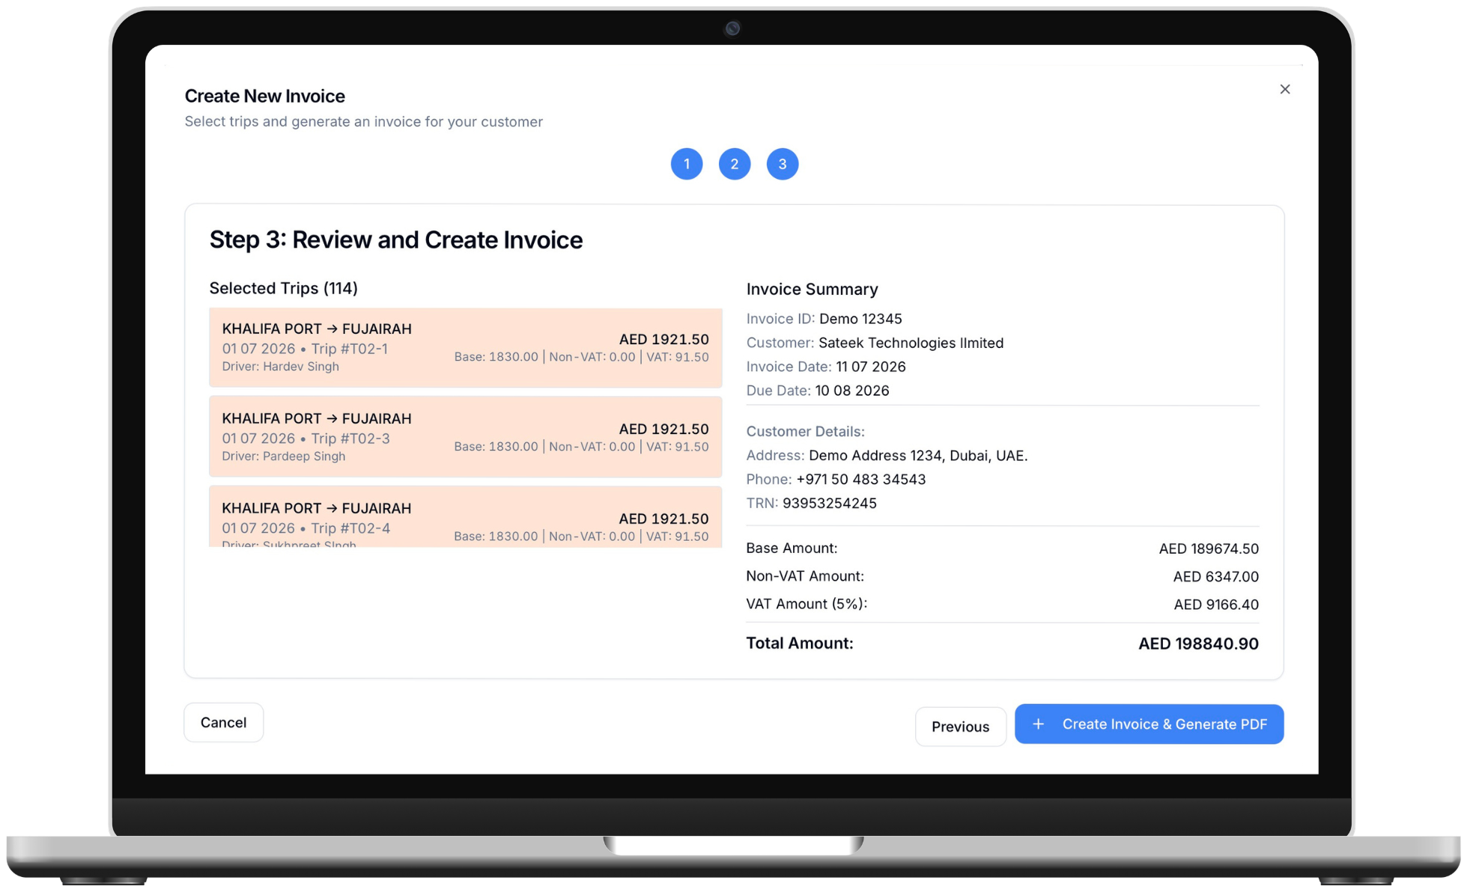Click Selected Trips (114) heading
1467x892 pixels.
[283, 288]
